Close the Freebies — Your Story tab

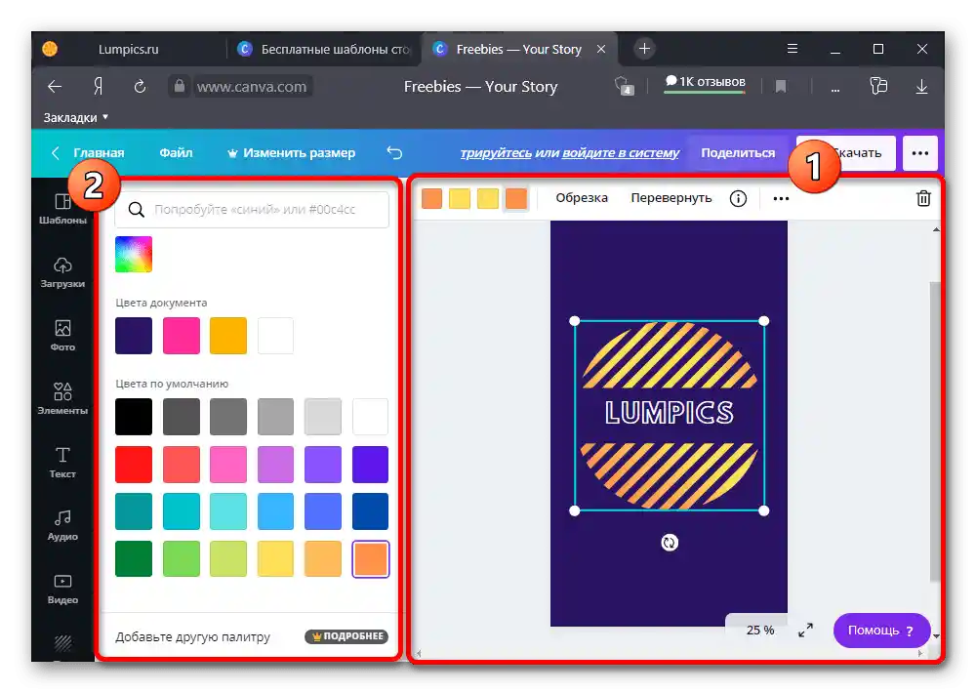click(x=601, y=49)
